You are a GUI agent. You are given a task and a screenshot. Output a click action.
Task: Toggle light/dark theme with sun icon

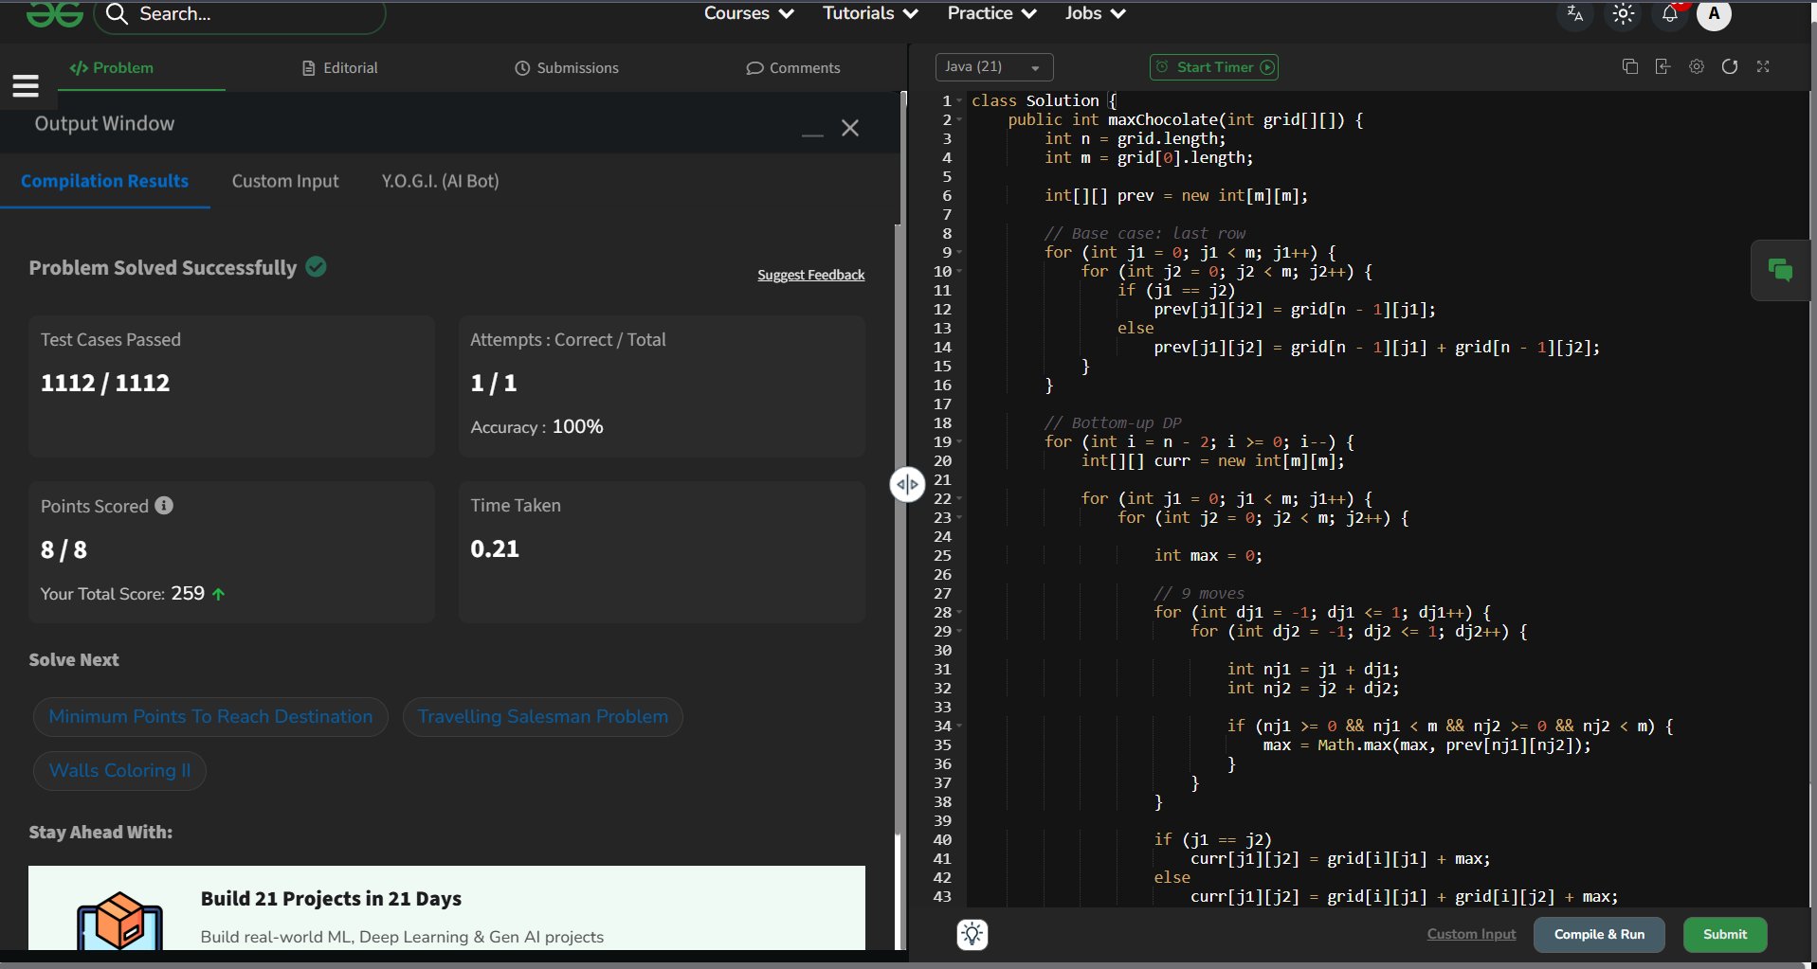1623,14
